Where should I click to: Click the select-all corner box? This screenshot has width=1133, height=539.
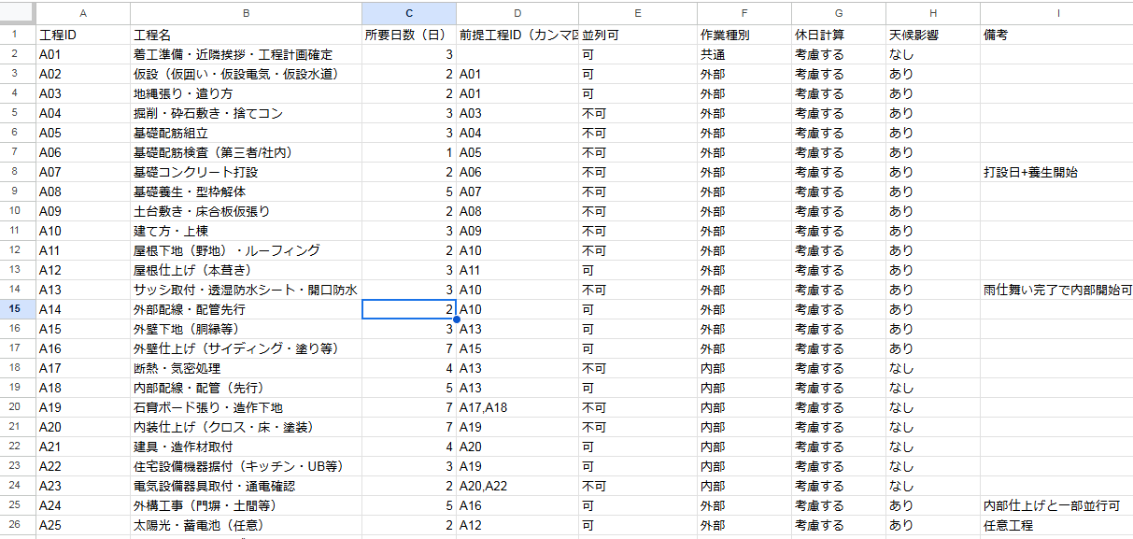[18, 13]
